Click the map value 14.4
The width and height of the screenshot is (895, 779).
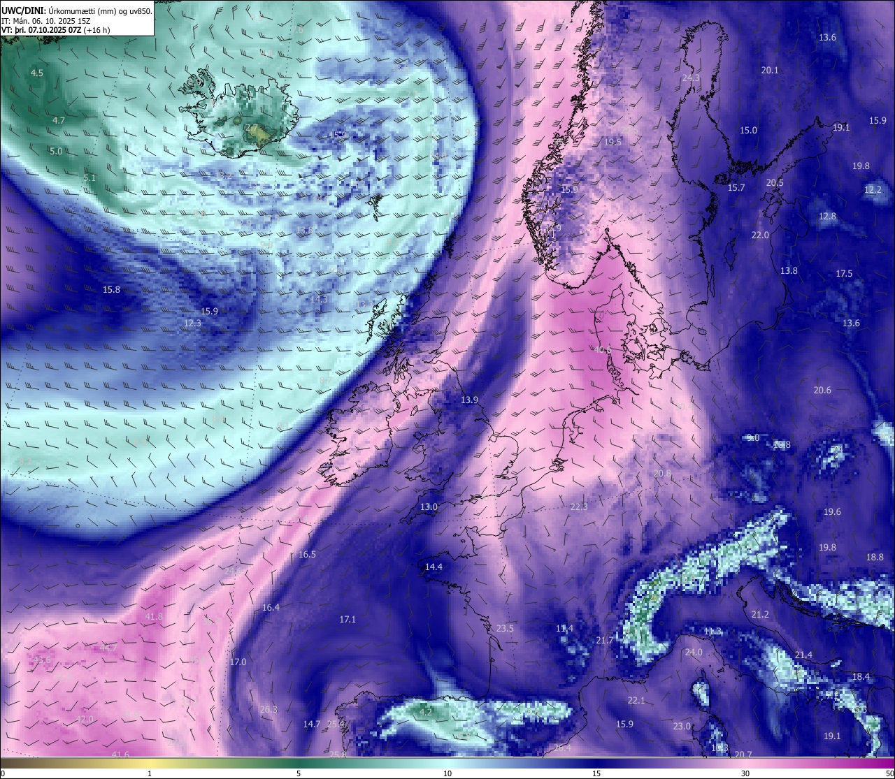(x=434, y=567)
